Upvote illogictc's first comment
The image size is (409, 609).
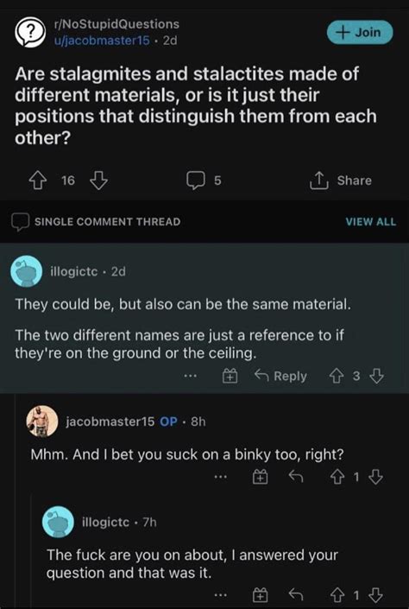pyautogui.click(x=336, y=376)
